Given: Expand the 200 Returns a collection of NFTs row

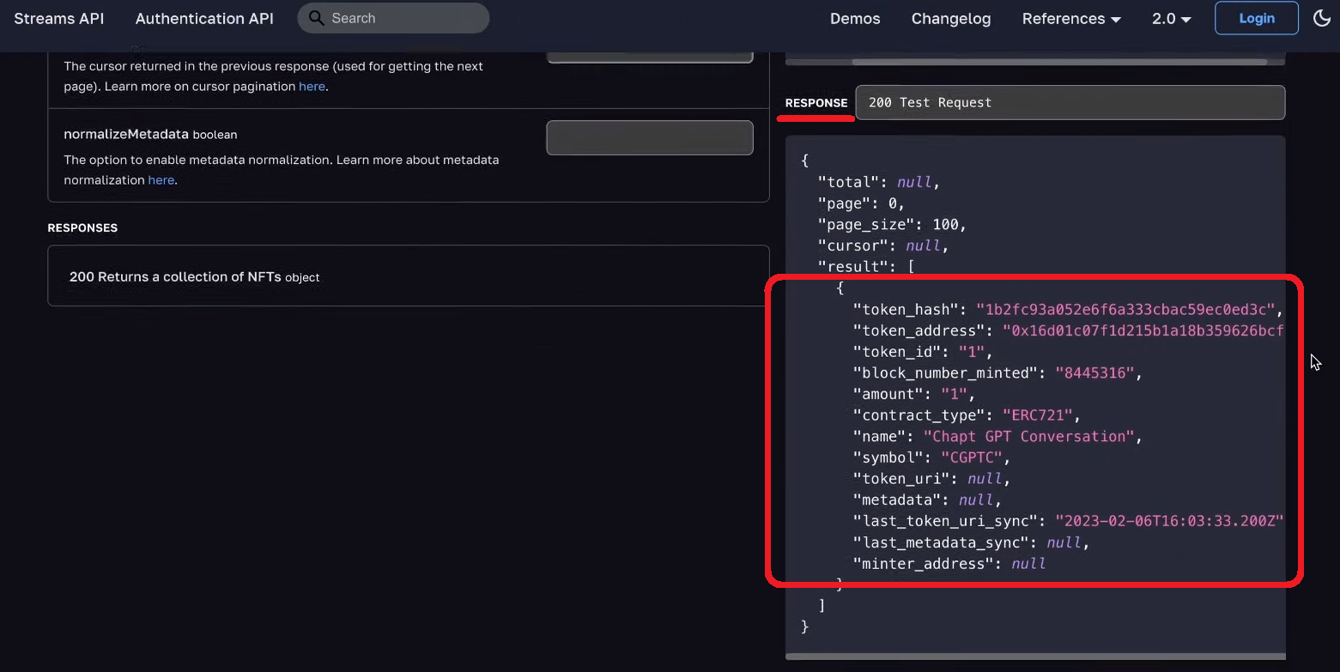Looking at the screenshot, I should point(408,276).
